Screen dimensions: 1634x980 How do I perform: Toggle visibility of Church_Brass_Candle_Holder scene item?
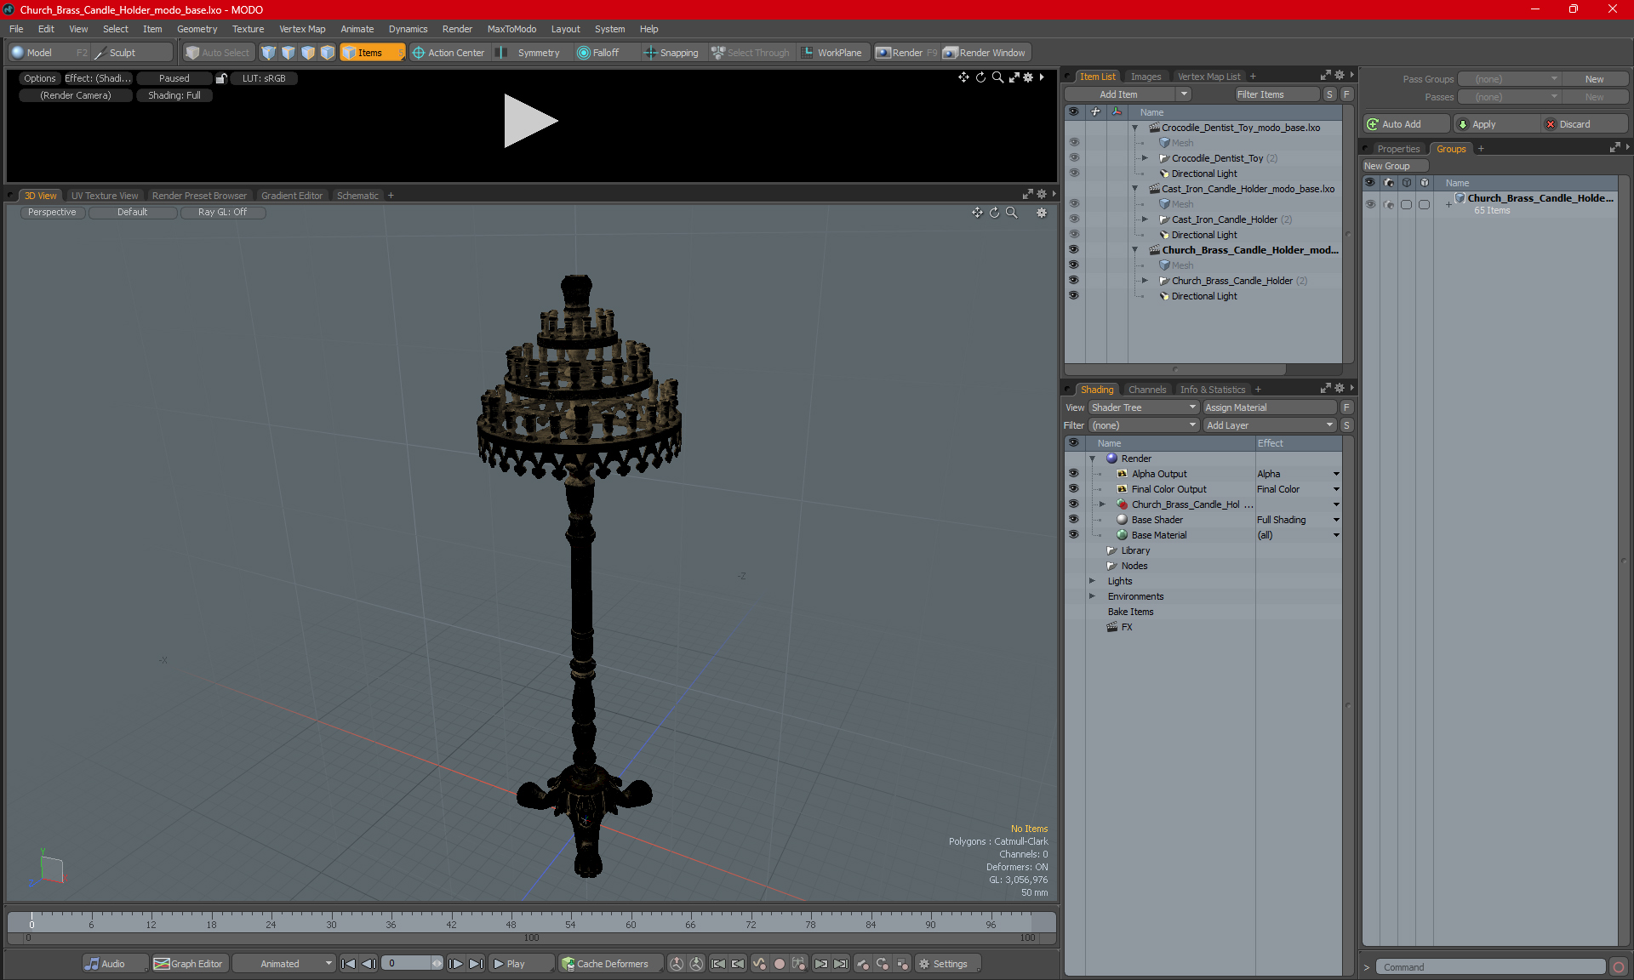click(x=1073, y=250)
